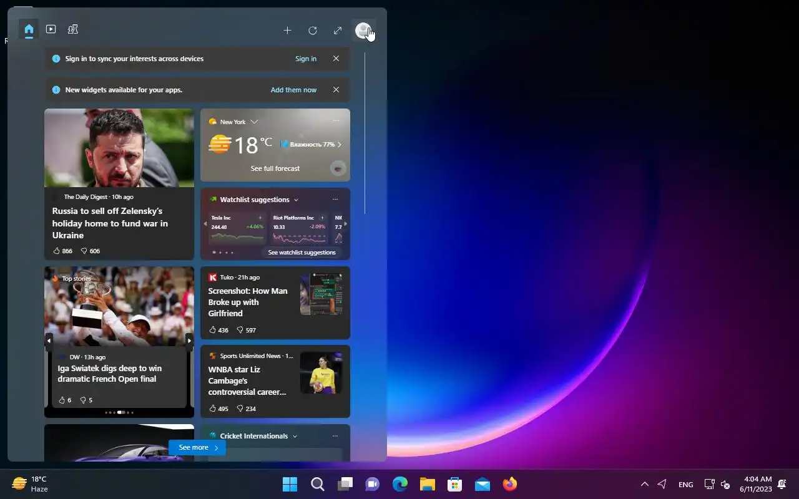Screen dimensions: 799x499
Task: Open Iga Swiatek French Open headline
Action: (110, 374)
